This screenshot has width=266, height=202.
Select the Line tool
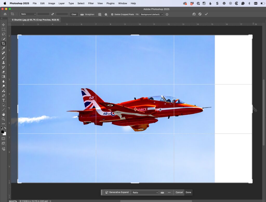point(3,110)
